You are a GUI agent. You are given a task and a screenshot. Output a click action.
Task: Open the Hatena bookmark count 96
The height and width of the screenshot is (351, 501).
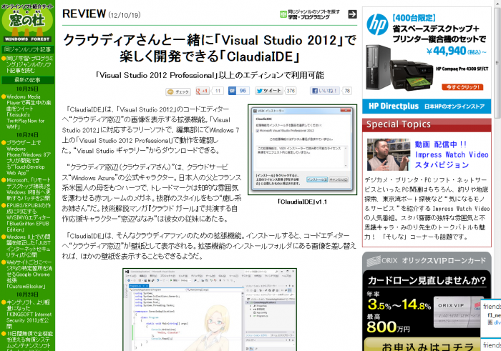pyautogui.click(x=243, y=91)
